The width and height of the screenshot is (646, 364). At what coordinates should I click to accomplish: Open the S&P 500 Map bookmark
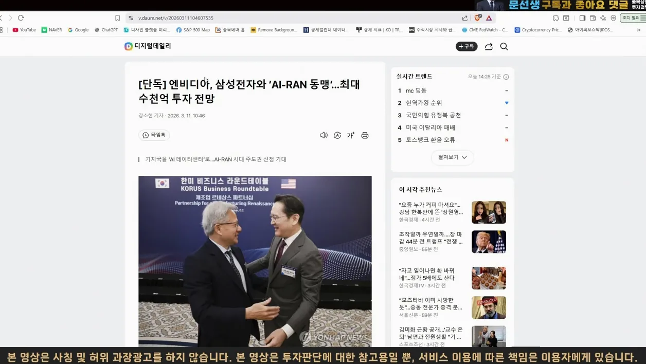pyautogui.click(x=193, y=30)
